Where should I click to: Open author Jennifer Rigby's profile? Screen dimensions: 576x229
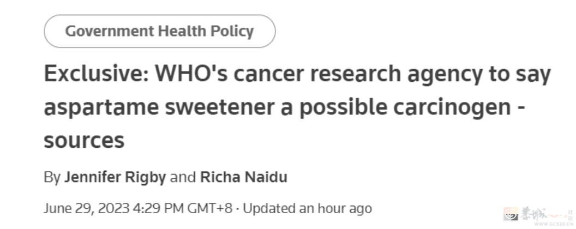coord(115,177)
